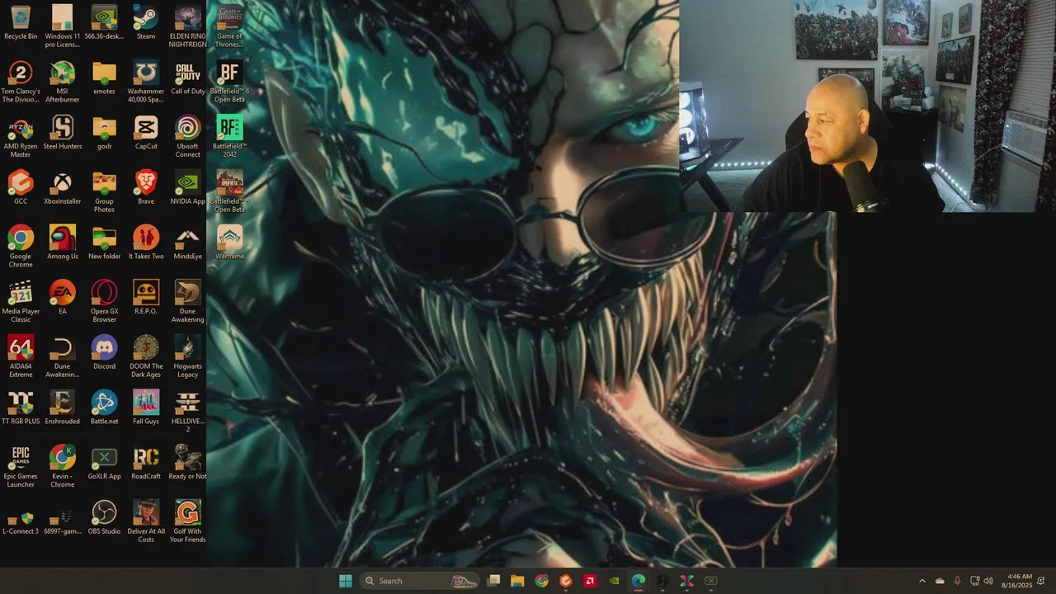Launch Tom Clancy's The Division 2
1056x594 pixels.
pos(21,82)
